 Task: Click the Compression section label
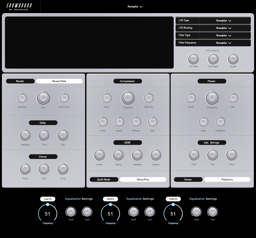128,81
